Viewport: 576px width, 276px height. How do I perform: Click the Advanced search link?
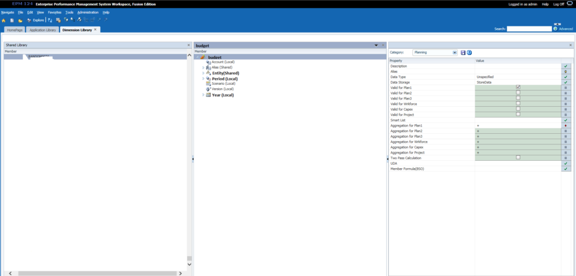(565, 29)
